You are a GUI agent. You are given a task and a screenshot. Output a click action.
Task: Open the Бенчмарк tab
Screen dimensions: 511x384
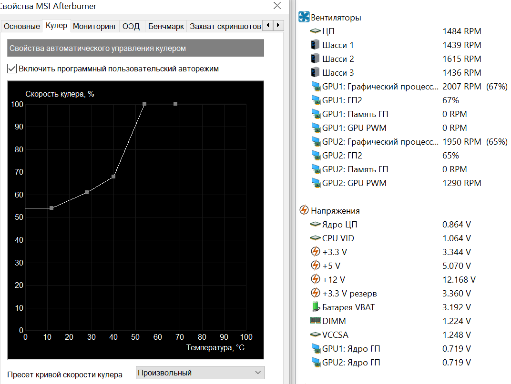(x=166, y=26)
